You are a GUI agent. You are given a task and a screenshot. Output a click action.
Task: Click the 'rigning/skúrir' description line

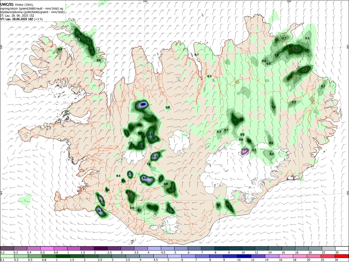click(x=32, y=8)
